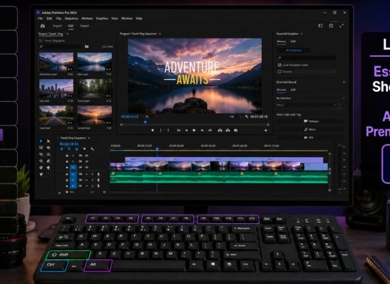Open Essential Sound panel menu
The width and height of the screenshot is (390, 284).
pos(344,82)
